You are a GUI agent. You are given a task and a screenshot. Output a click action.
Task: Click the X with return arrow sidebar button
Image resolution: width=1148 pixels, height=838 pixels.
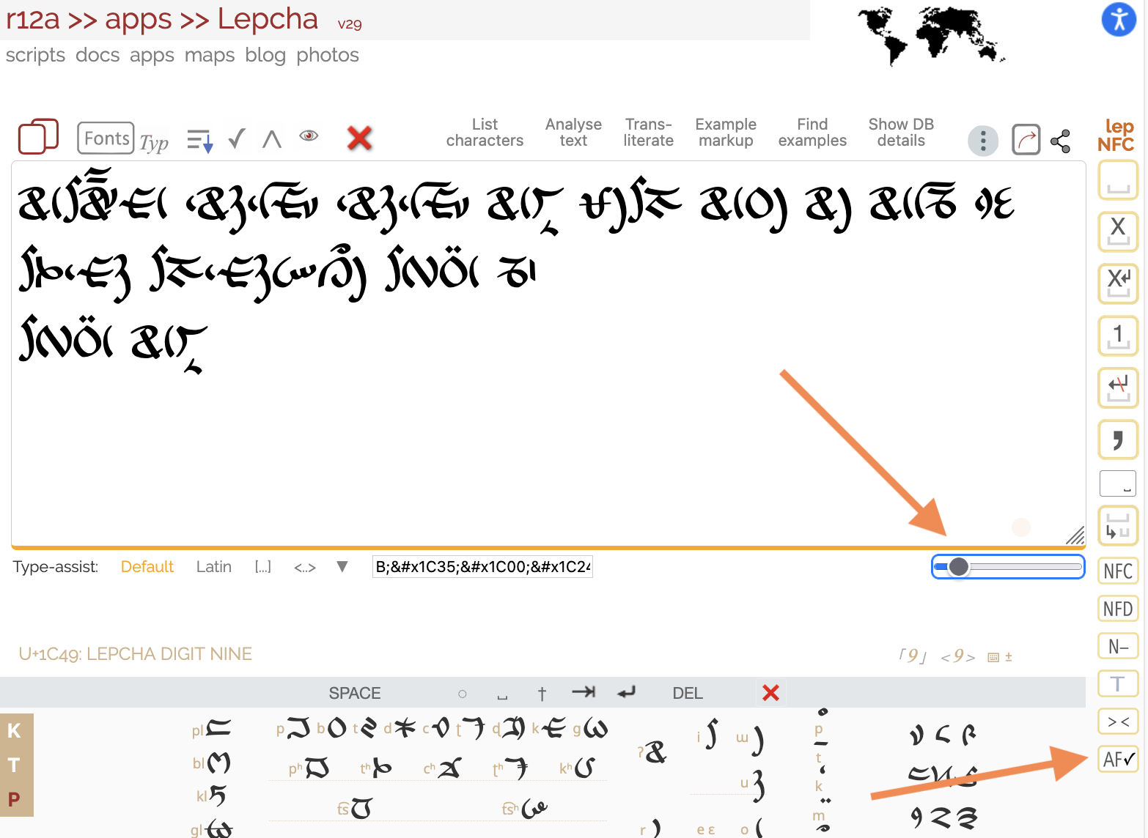pos(1118,283)
